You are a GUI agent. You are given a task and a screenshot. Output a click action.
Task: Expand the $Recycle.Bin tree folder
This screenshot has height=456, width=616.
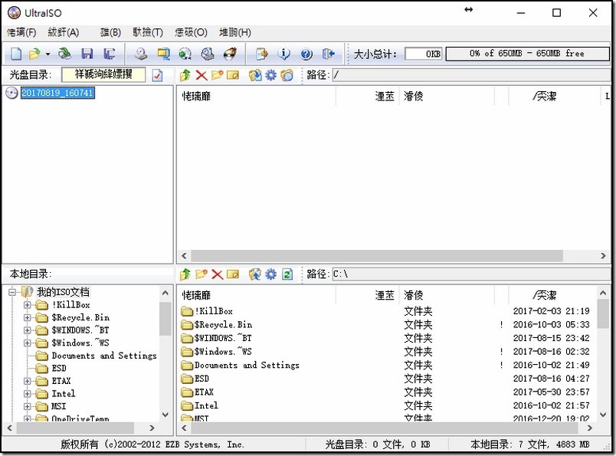27,317
